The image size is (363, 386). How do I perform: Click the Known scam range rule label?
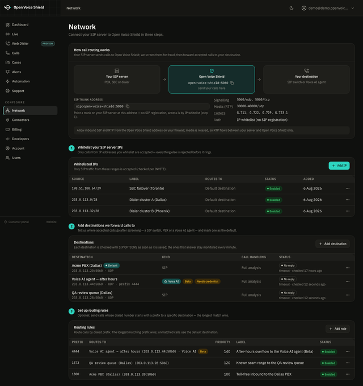[270, 363]
